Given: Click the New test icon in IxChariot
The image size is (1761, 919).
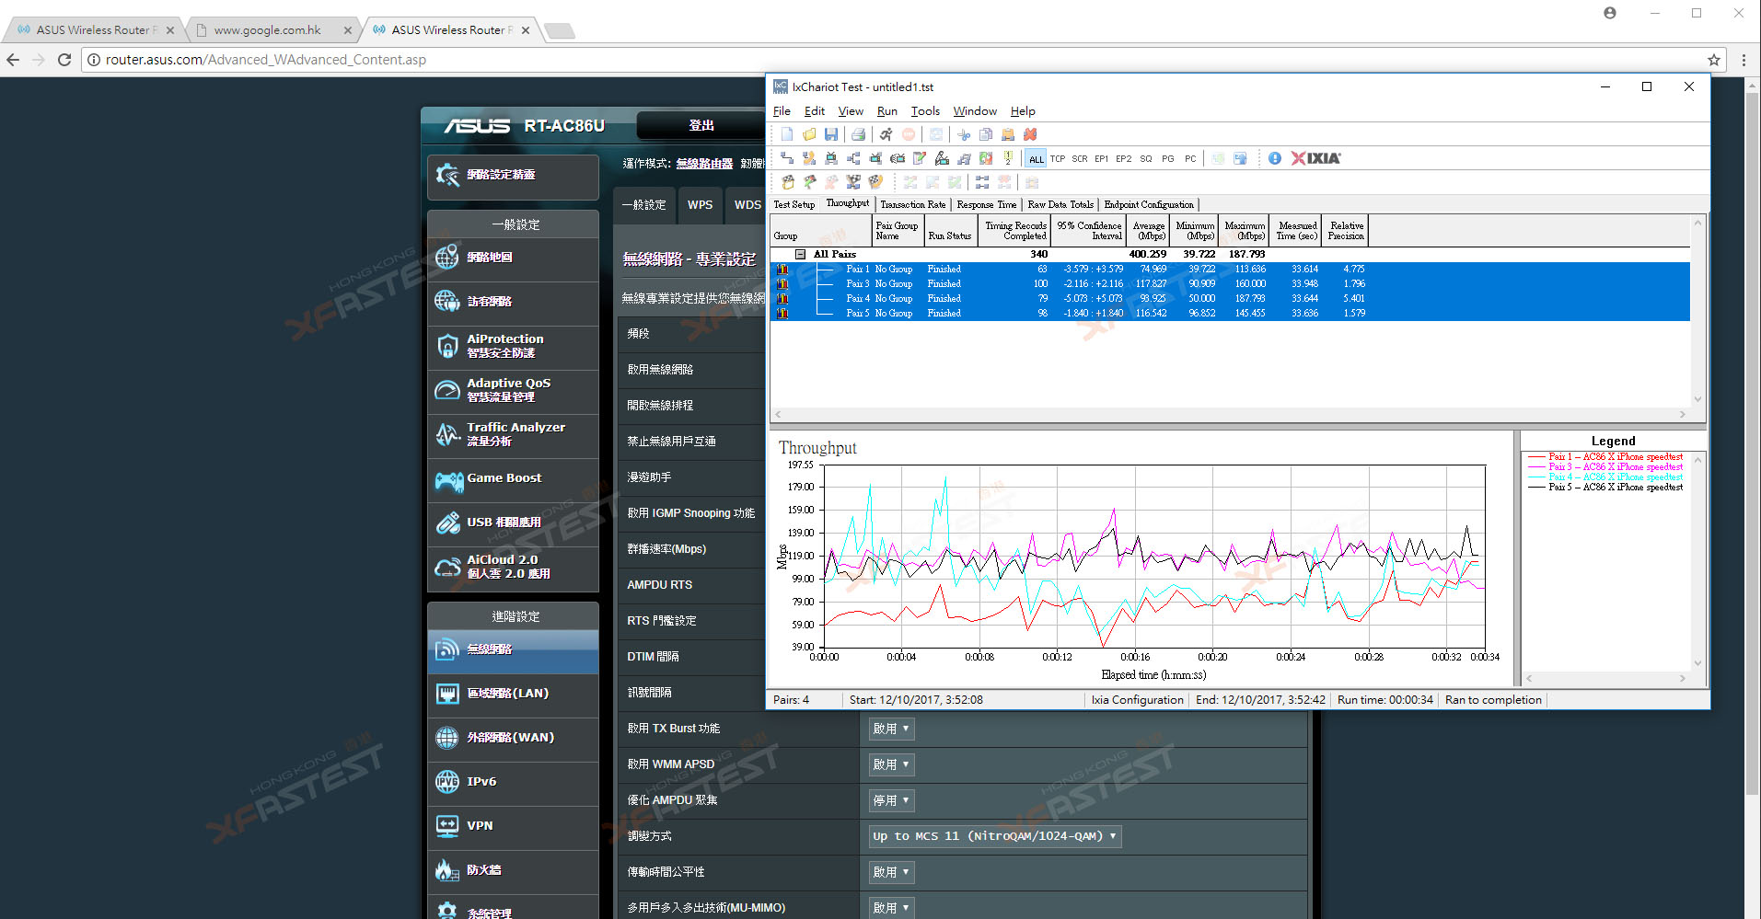Looking at the screenshot, I should pos(787,134).
